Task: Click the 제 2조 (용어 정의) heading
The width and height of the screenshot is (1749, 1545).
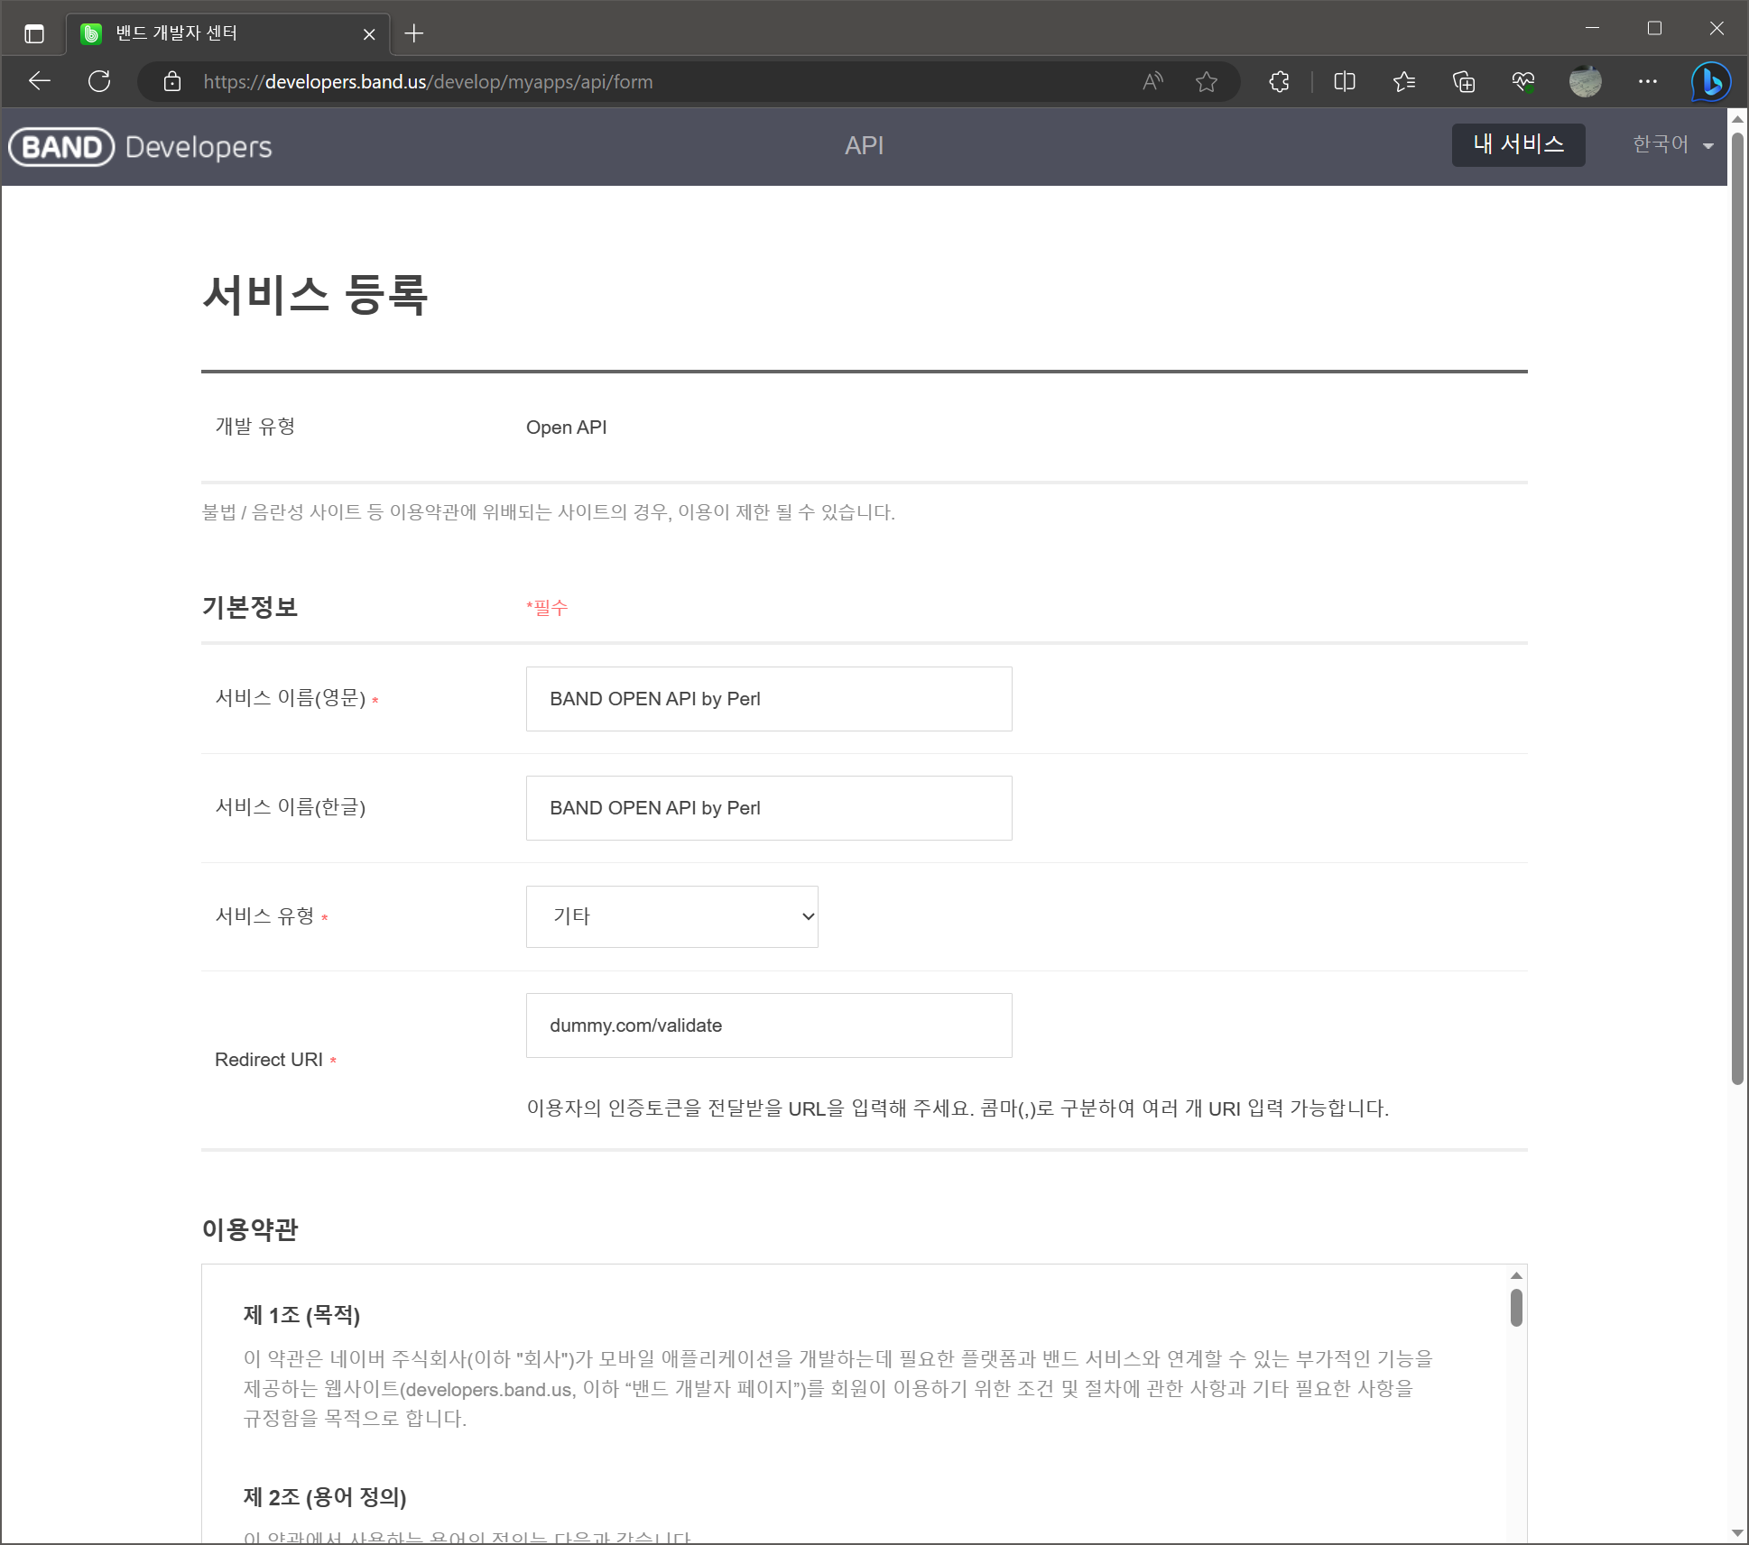Action: 325,1497
